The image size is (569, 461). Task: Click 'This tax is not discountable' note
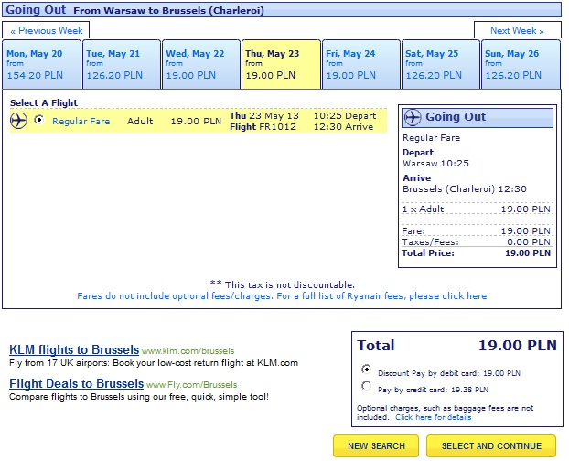point(283,284)
